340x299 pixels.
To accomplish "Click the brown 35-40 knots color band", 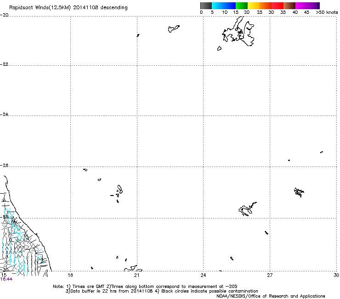I will click(289, 6).
